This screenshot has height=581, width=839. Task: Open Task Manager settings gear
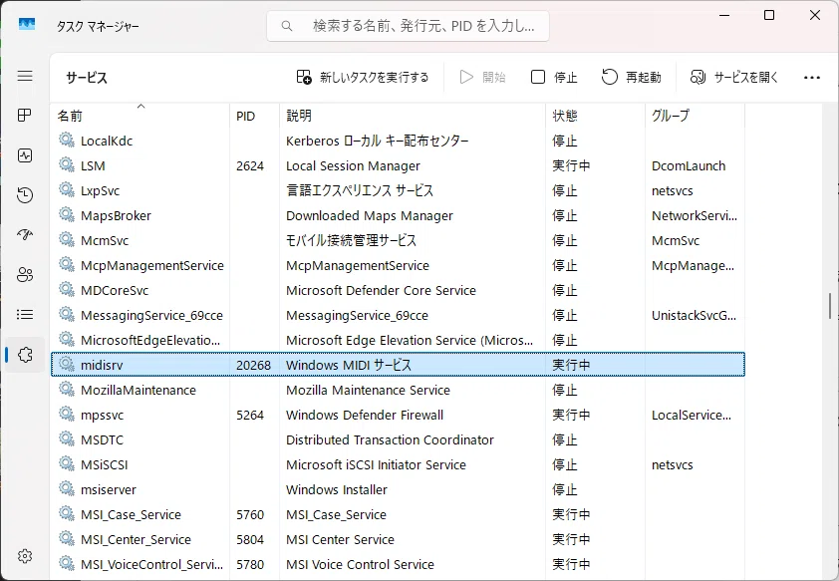click(25, 556)
